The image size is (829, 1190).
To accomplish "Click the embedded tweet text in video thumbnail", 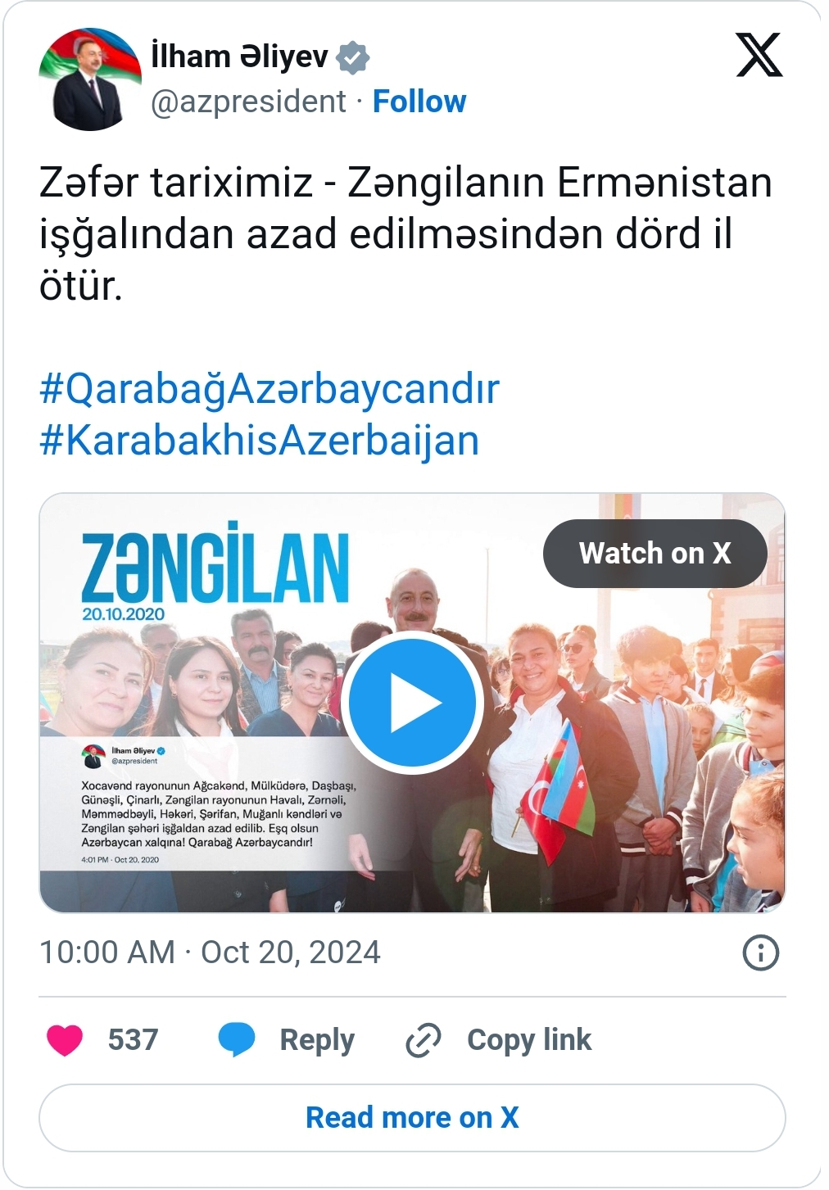I will tap(219, 814).
